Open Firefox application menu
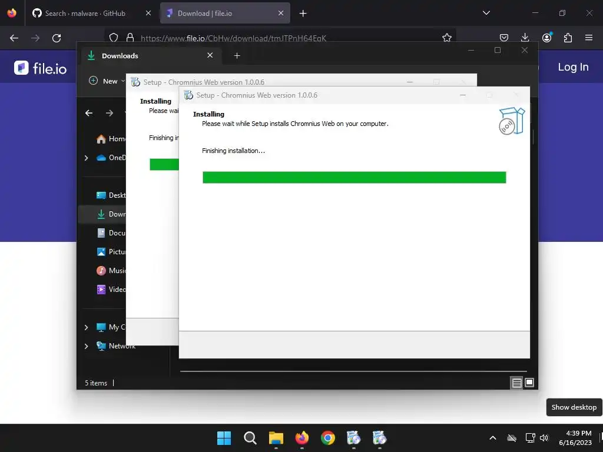 [589, 38]
